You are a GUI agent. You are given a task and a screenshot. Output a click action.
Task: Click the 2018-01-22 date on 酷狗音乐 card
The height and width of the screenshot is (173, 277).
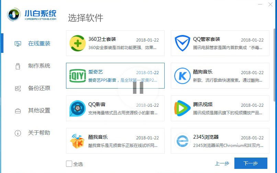252,73
